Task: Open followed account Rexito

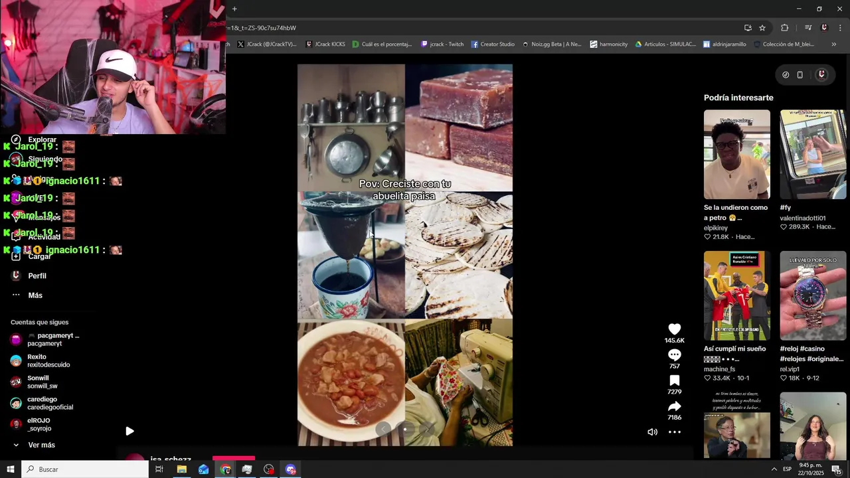Action: point(41,360)
